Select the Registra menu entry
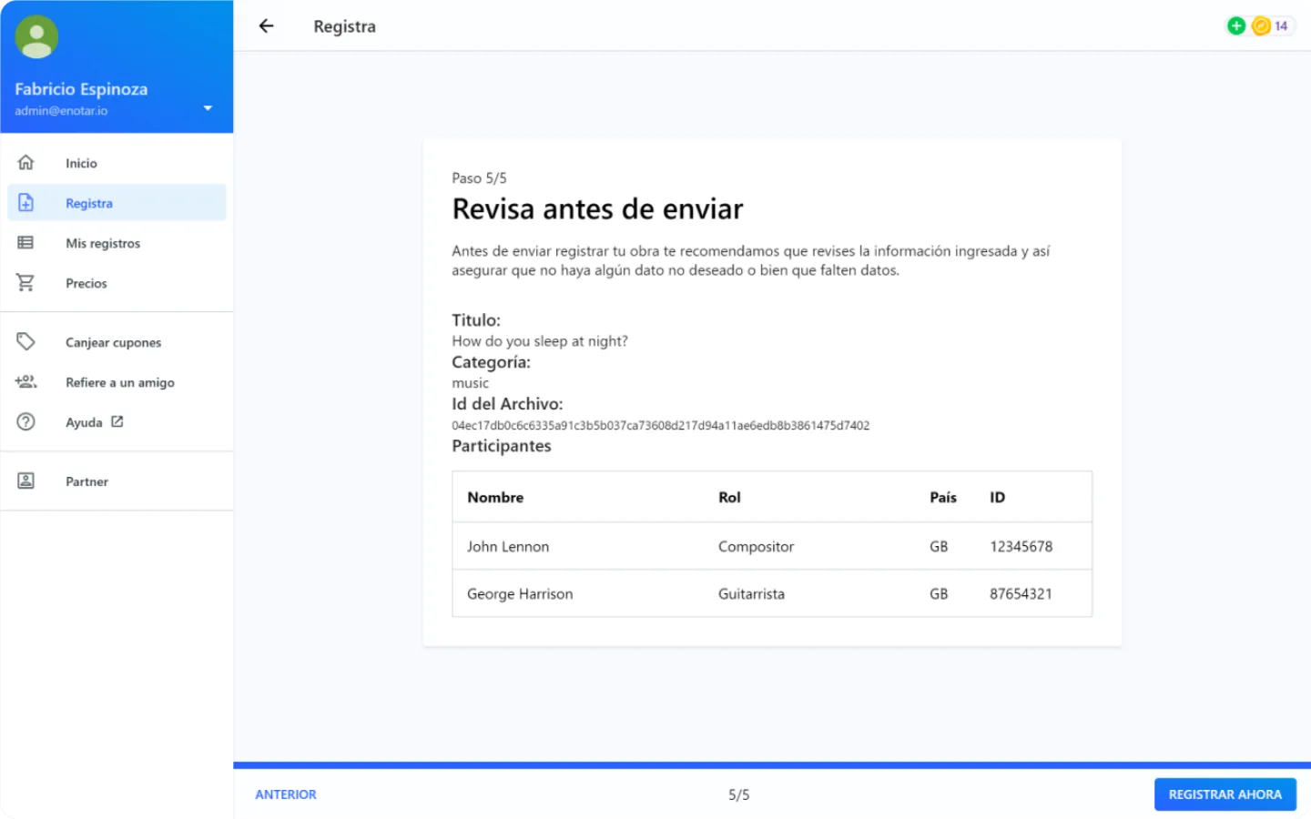Screen dimensions: 1311x819 [88, 202]
